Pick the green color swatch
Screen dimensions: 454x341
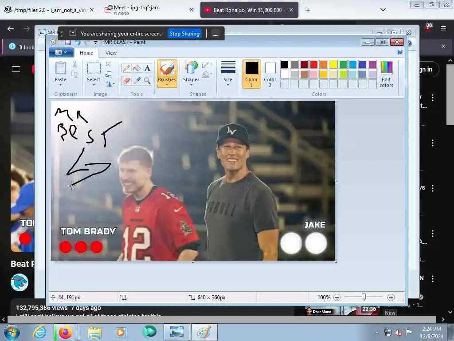click(343, 64)
